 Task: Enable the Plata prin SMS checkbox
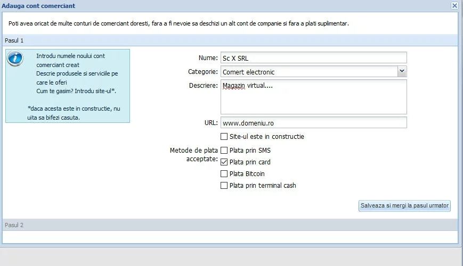tap(224, 151)
